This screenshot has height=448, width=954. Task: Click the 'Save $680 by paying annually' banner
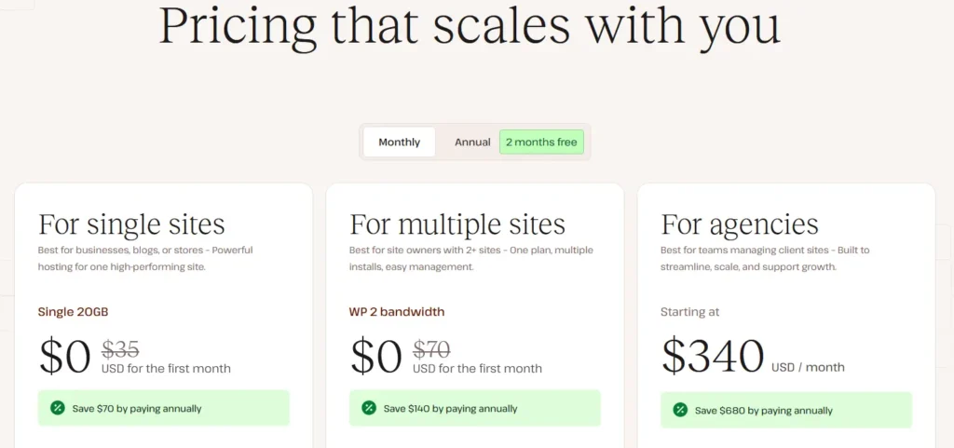[x=786, y=410]
